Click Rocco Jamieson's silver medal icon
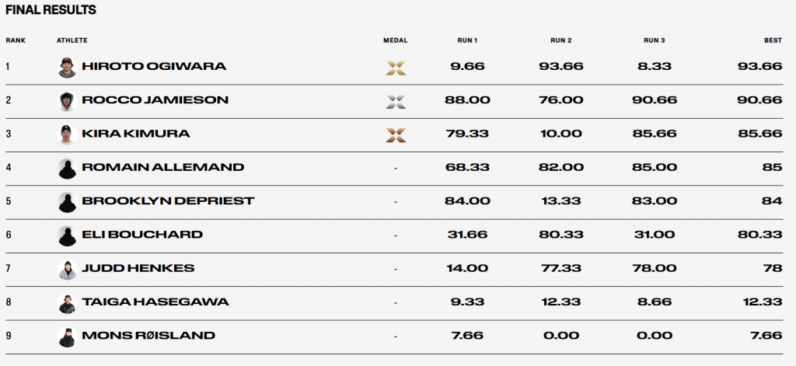The image size is (796, 366). point(396,100)
